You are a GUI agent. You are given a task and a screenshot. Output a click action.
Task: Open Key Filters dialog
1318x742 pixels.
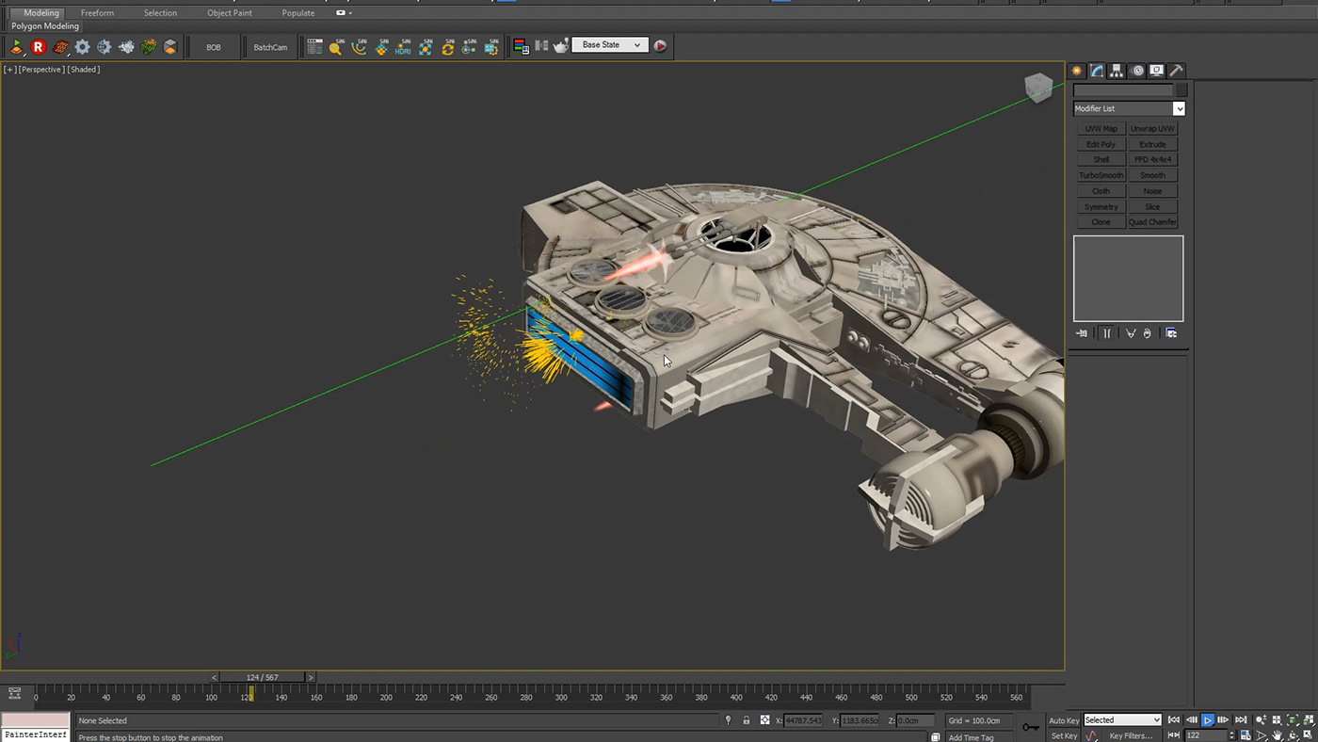point(1131,736)
